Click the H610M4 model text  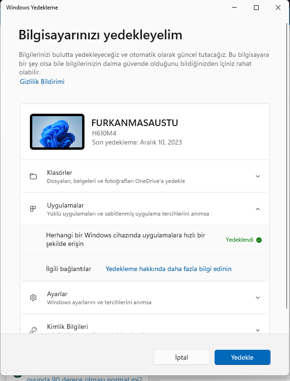pos(104,133)
